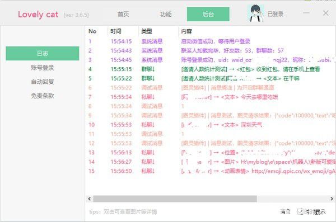
Task: Open the 自动回复 sidebar section
Action: [x=43, y=82]
